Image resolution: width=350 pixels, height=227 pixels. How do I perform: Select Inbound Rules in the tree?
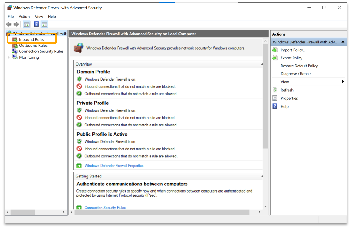(x=31, y=39)
